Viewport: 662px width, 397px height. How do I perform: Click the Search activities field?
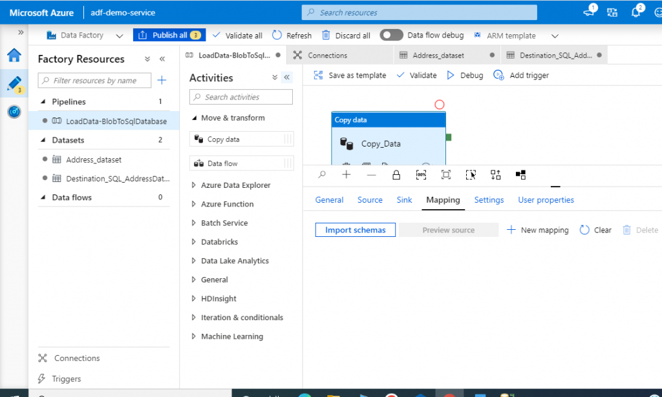click(x=241, y=97)
